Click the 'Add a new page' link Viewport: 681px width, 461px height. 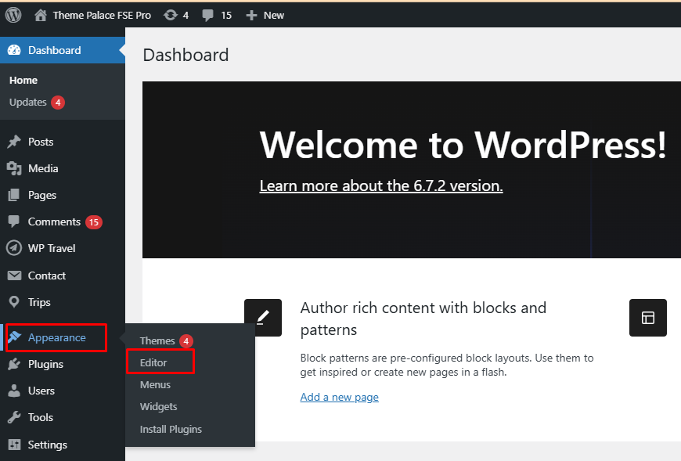pos(339,397)
